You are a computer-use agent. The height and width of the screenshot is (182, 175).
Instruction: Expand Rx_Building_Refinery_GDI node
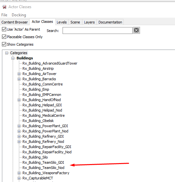(19, 136)
